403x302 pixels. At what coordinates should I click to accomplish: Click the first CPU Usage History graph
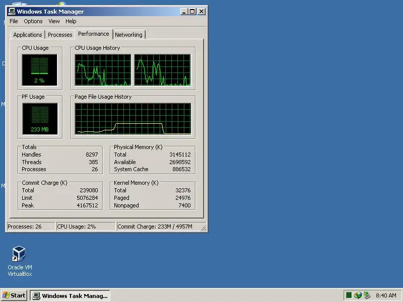click(103, 70)
